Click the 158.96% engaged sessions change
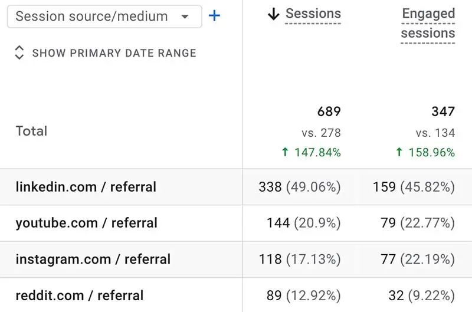This screenshot has height=312, width=472. (425, 152)
